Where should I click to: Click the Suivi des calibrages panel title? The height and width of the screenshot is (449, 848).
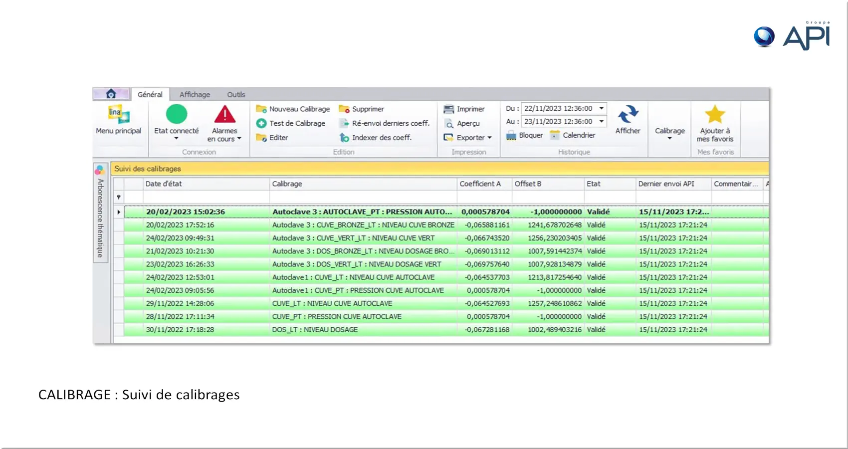148,169
